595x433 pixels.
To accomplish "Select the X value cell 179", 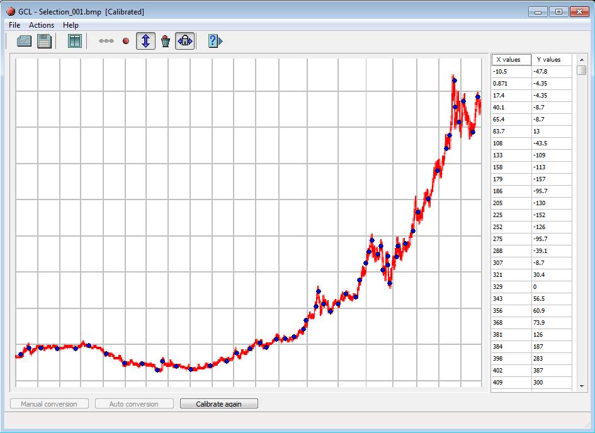I will click(x=511, y=179).
